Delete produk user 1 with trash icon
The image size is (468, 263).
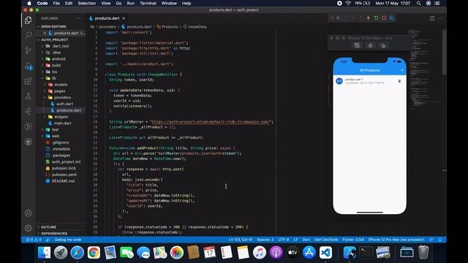coord(399,81)
